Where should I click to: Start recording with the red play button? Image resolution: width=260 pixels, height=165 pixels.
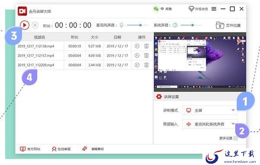[x=25, y=25]
